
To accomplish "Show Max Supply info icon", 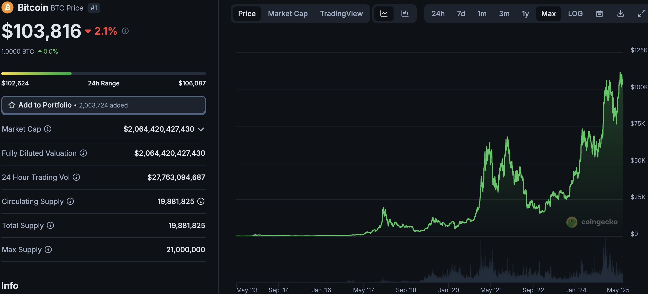I will point(48,249).
